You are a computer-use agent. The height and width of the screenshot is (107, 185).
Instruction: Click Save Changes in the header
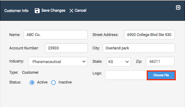[x=53, y=10]
